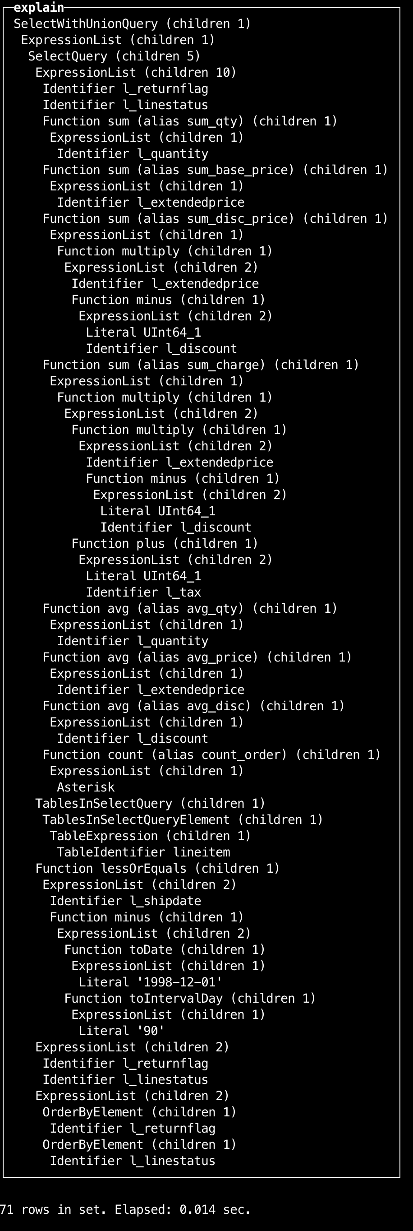
Task: Select the Identifier l_tax line
Action: pyautogui.click(x=143, y=592)
